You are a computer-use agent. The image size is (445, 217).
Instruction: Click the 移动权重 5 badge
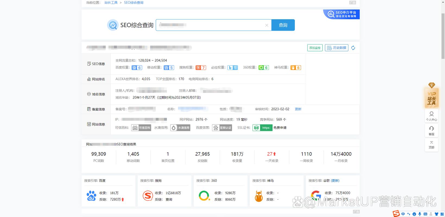[169, 68]
